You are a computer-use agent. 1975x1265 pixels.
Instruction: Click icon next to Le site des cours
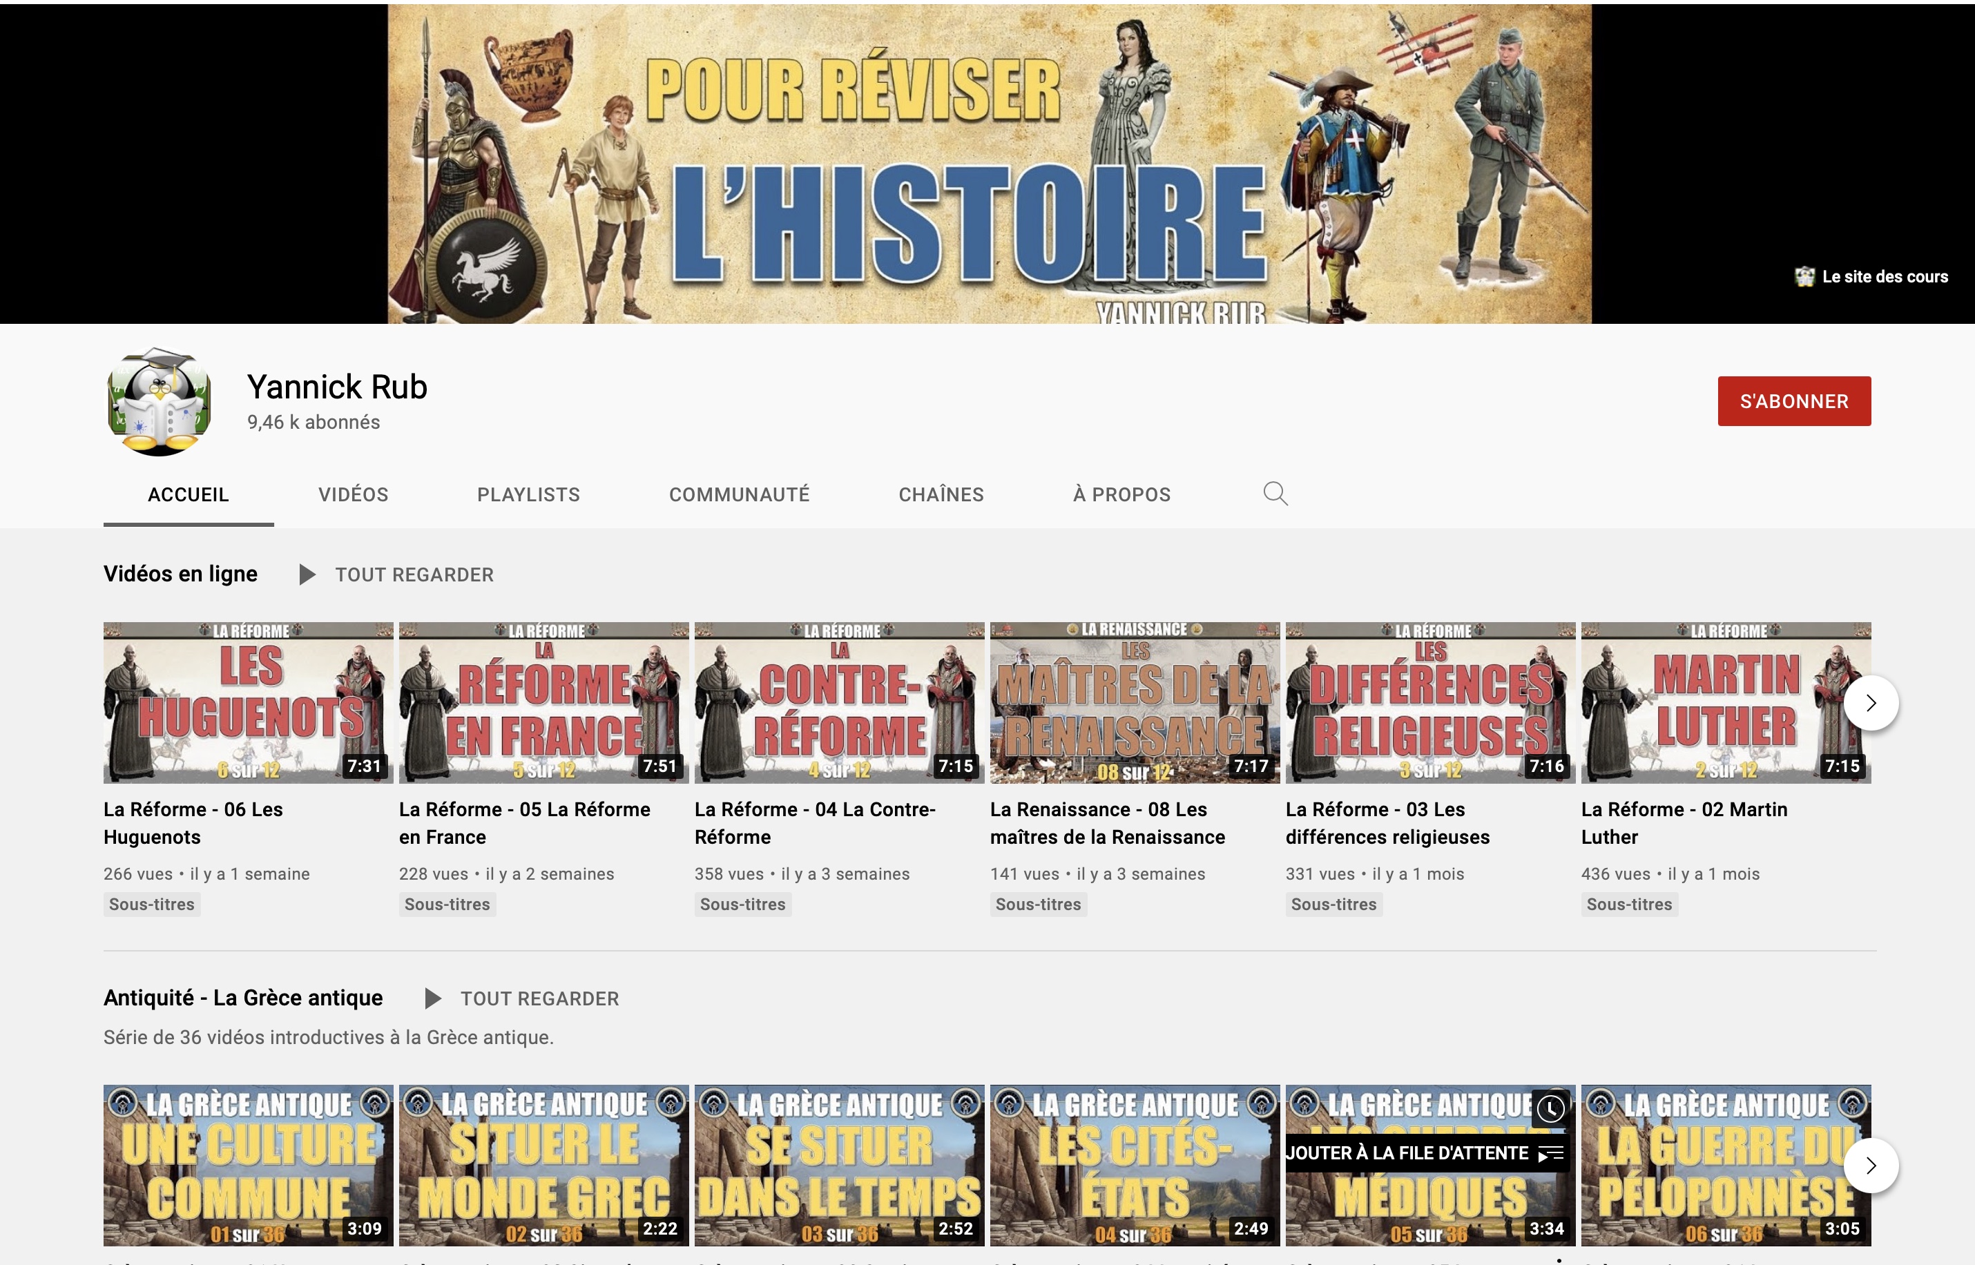pos(1805,277)
